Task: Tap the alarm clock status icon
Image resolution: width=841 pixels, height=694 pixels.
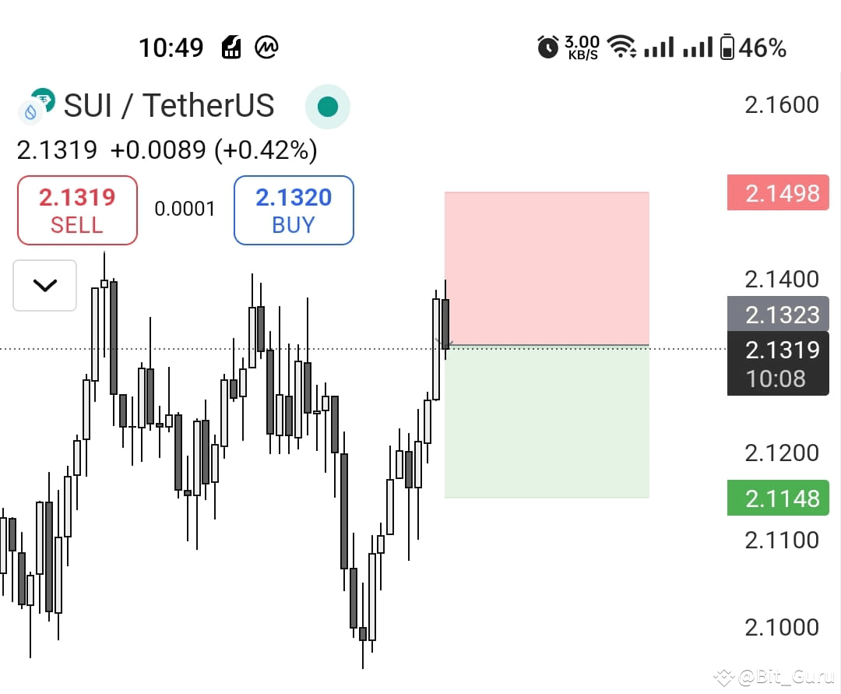Action: point(548,47)
